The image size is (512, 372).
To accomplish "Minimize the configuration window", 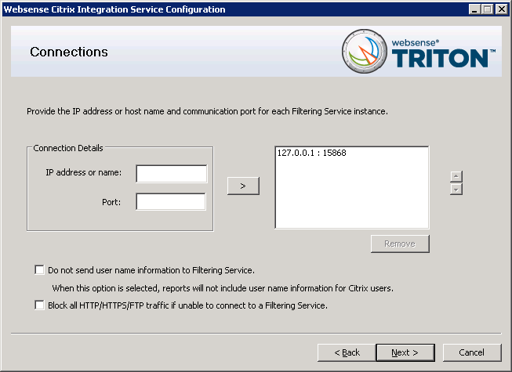I will click(x=474, y=9).
